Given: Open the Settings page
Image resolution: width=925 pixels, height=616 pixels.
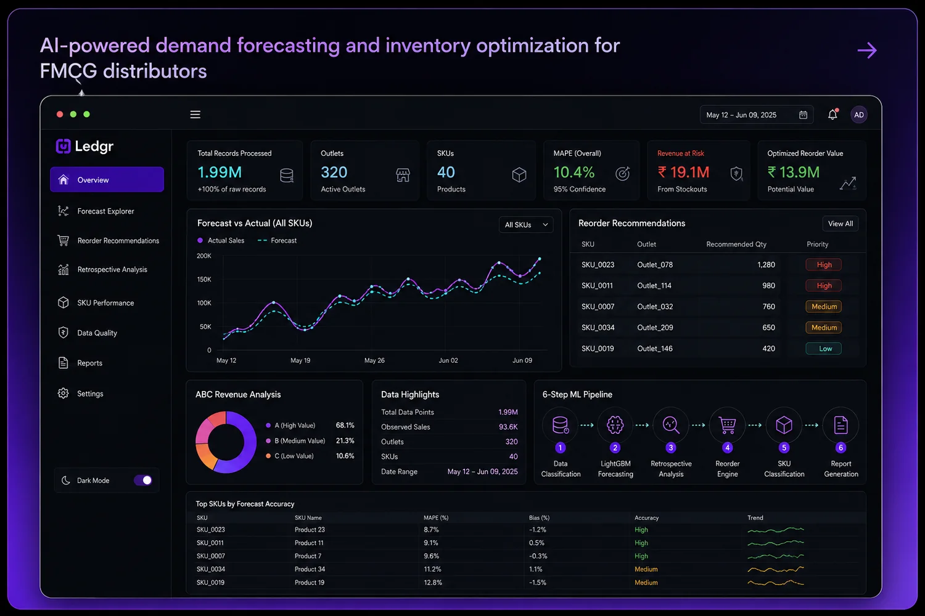Looking at the screenshot, I should 90,394.
